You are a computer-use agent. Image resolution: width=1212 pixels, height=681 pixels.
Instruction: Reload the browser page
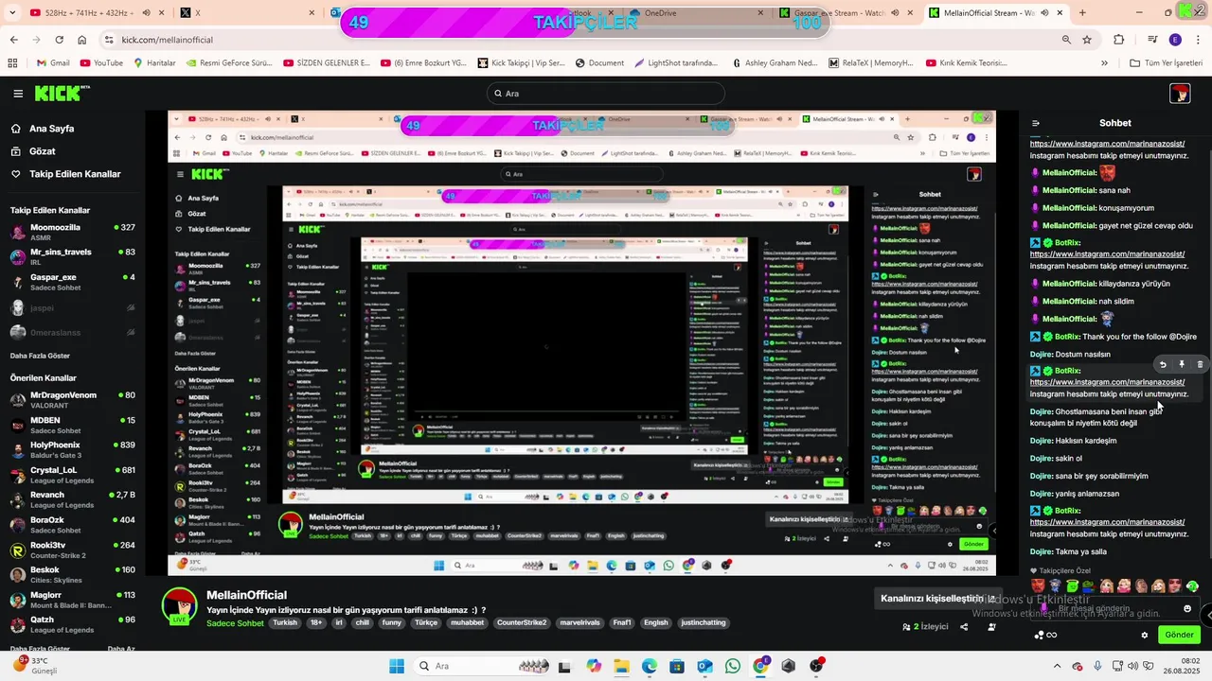tap(59, 40)
